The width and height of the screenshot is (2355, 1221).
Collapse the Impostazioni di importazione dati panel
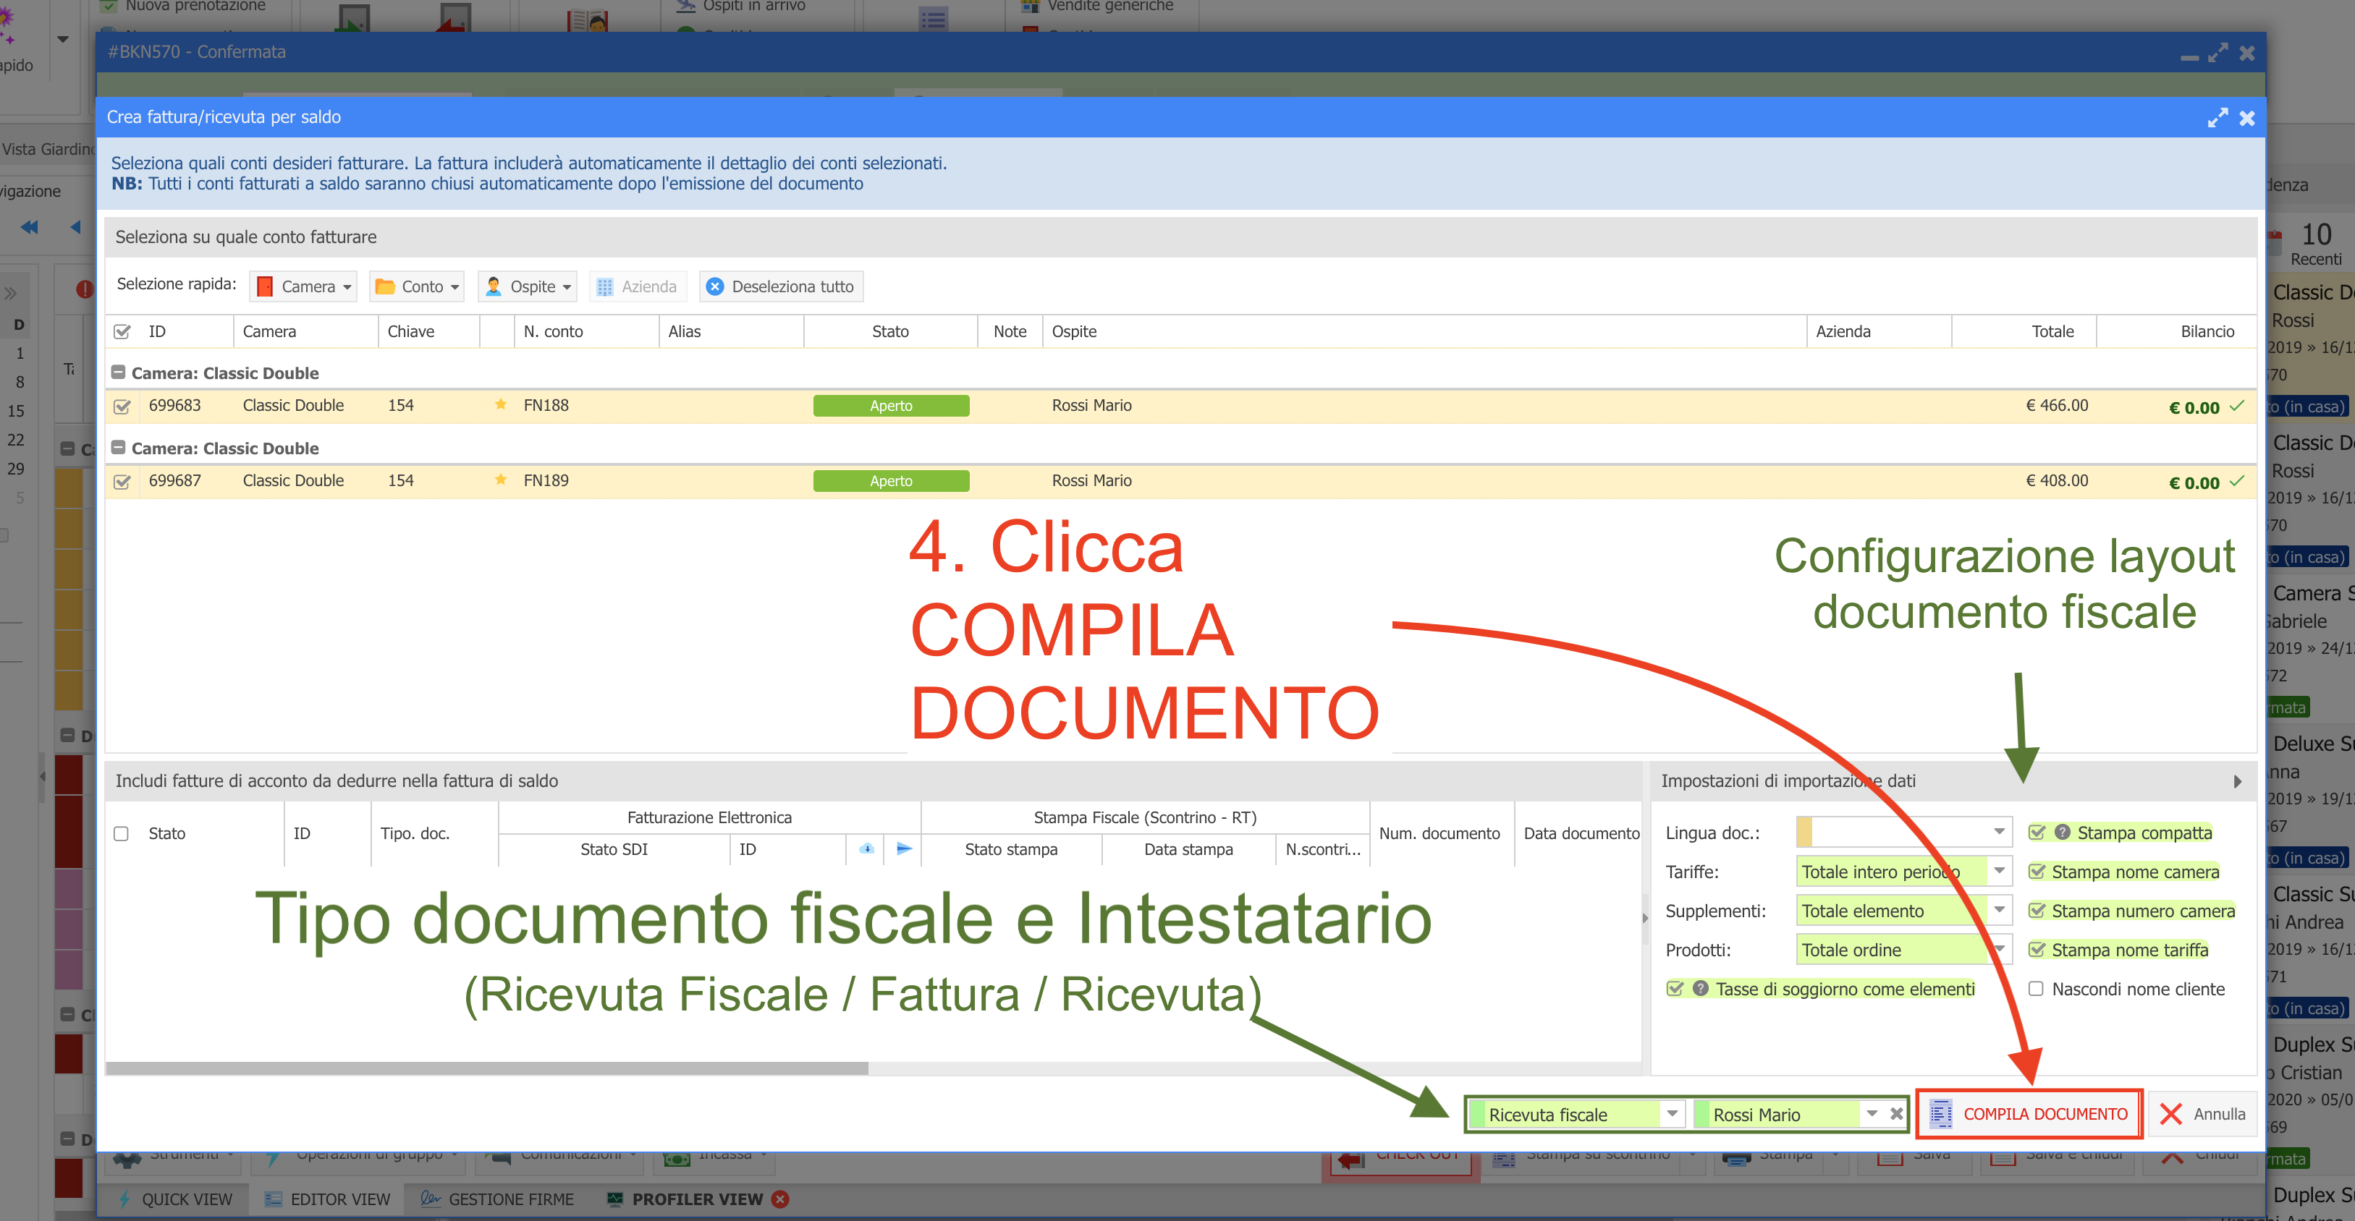coord(2237,783)
